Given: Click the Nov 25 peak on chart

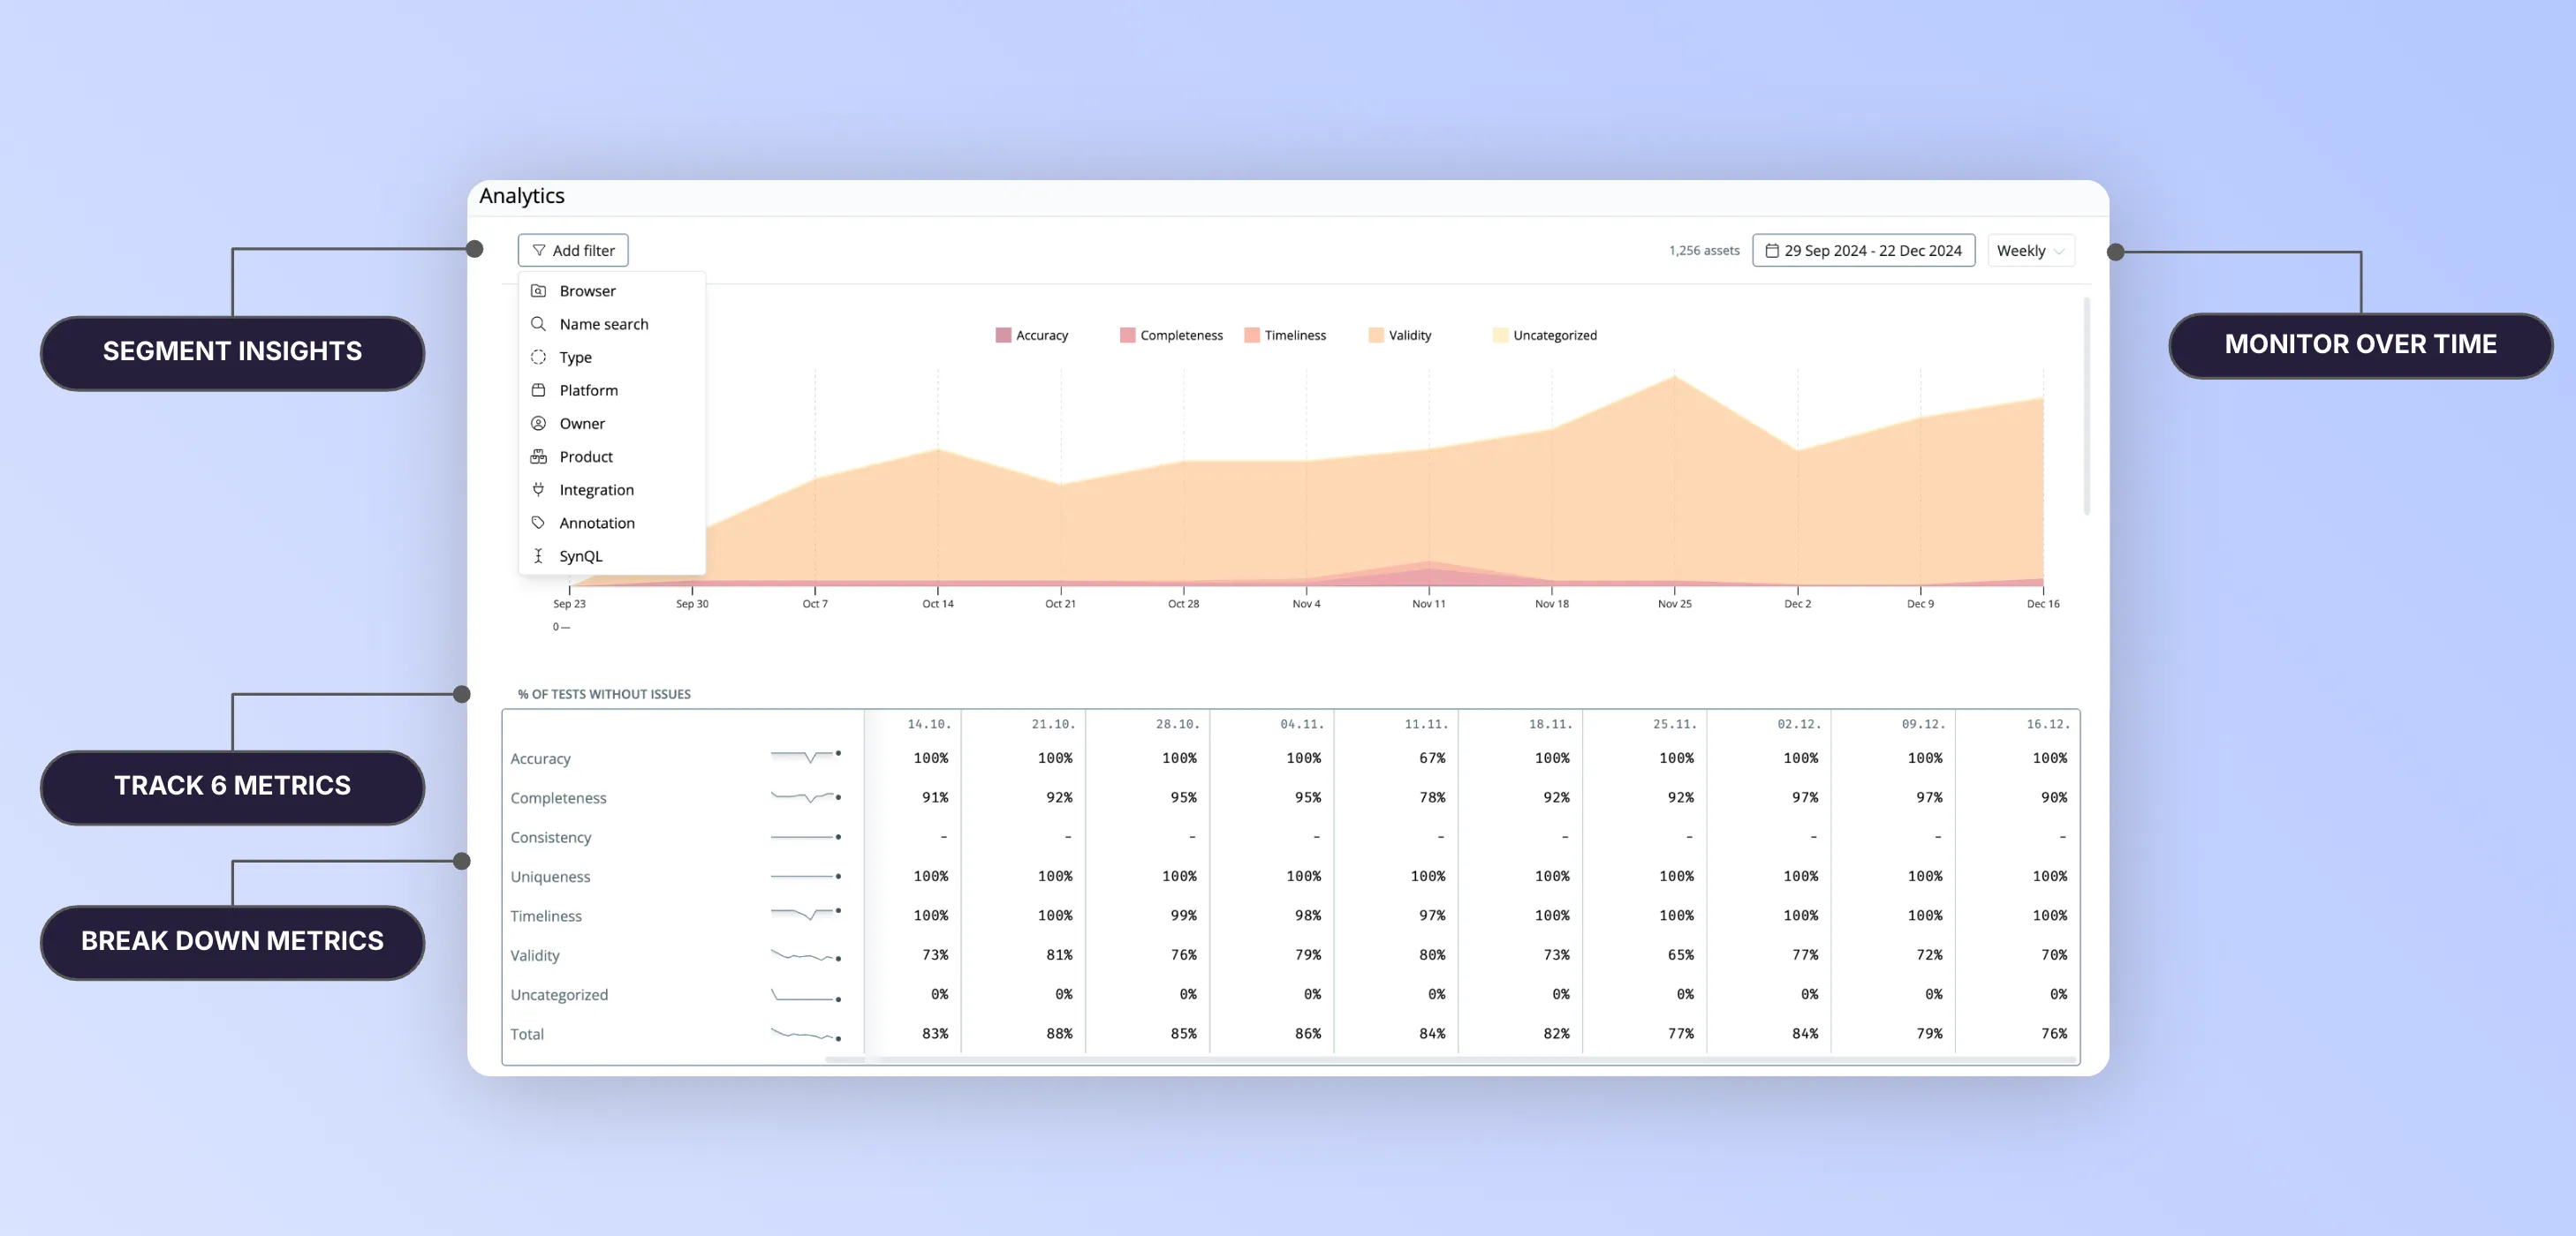Looking at the screenshot, I should 1674,378.
